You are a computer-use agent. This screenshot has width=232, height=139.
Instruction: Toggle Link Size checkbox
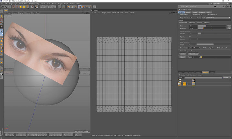[x=187, y=14]
